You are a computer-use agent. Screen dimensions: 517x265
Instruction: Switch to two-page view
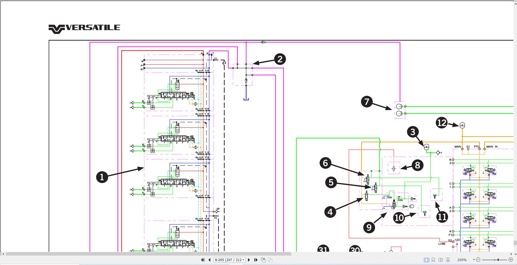441,260
